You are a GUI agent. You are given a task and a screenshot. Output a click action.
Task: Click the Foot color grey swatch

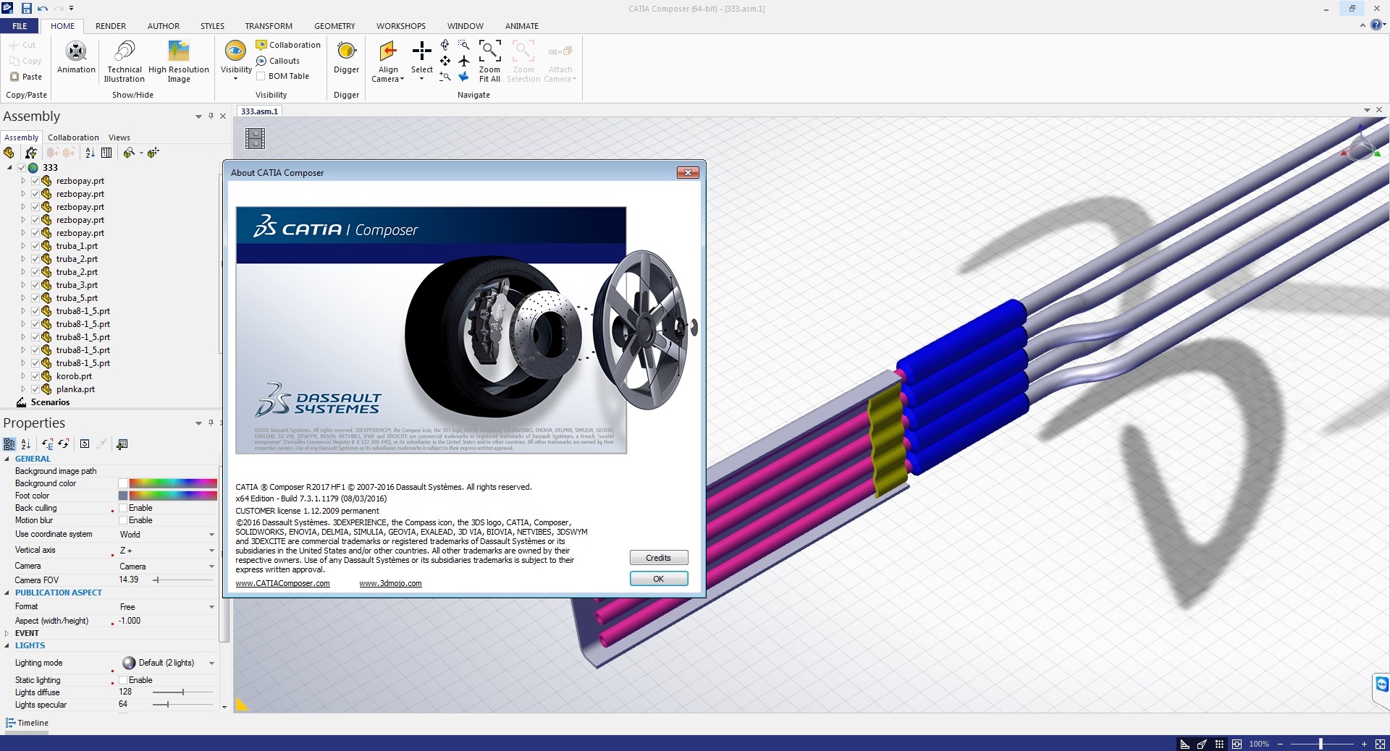pyautogui.click(x=123, y=496)
